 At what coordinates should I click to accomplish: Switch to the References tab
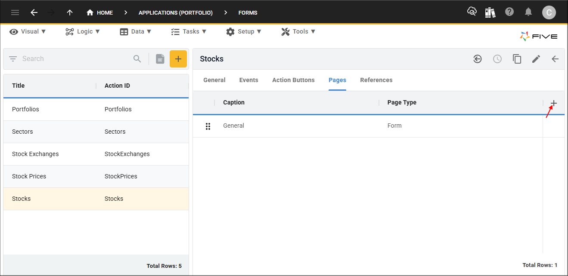pos(376,80)
